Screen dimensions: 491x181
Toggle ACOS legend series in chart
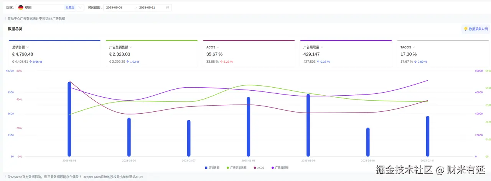point(259,168)
